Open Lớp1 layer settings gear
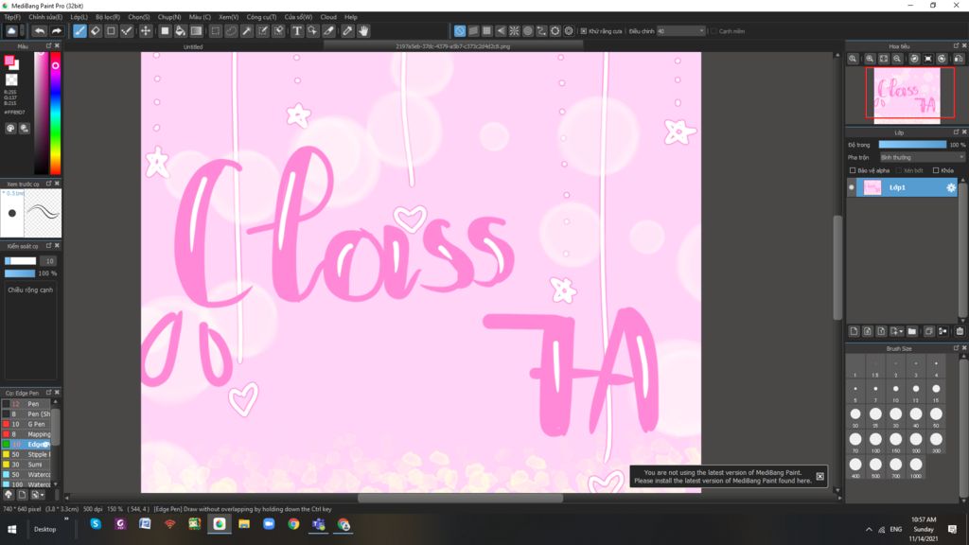The image size is (969, 545). [x=951, y=187]
